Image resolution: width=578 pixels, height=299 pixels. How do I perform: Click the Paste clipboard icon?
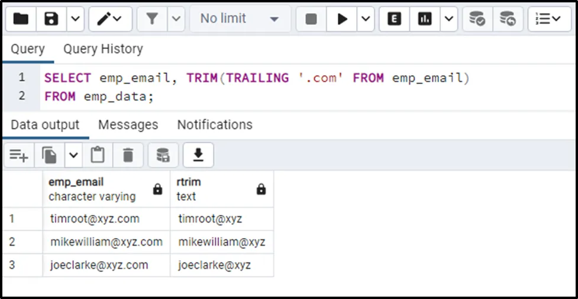(x=98, y=155)
